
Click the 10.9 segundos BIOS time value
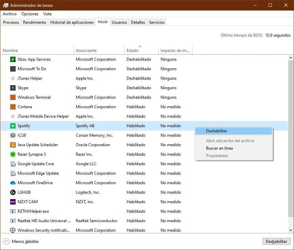point(278,35)
